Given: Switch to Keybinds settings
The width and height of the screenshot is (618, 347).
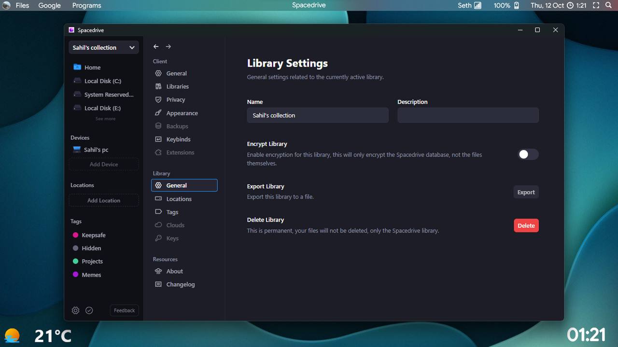Looking at the screenshot, I should coord(178,139).
